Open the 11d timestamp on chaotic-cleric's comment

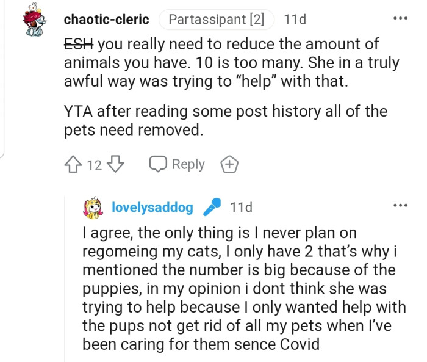(x=295, y=20)
